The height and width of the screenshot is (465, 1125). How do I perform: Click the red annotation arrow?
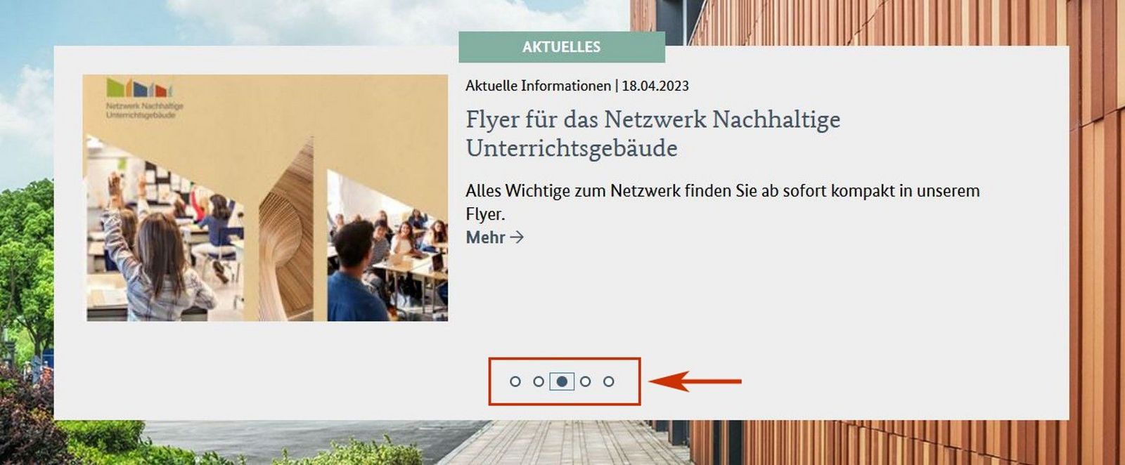(695, 381)
